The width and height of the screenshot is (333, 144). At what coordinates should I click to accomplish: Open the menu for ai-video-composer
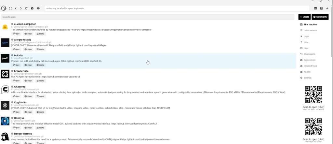point(40,34)
